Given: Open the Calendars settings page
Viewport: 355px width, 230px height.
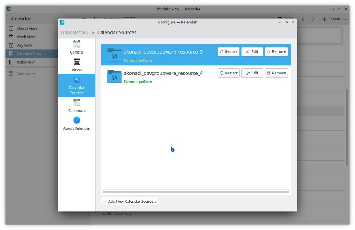Looking at the screenshot, I should point(77,105).
